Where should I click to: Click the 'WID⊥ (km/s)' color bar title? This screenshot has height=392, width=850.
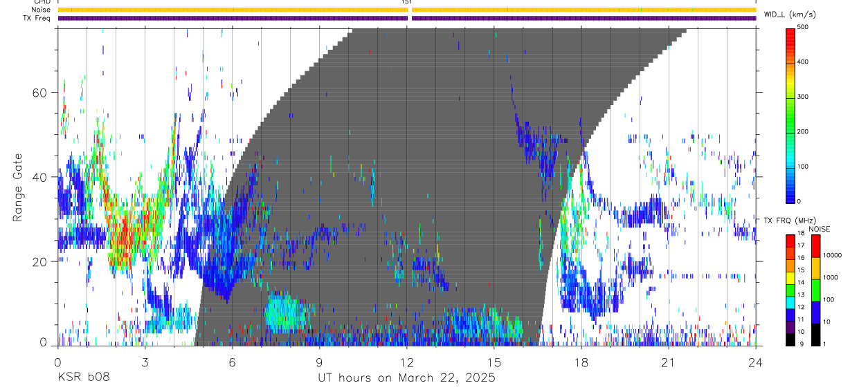[790, 15]
